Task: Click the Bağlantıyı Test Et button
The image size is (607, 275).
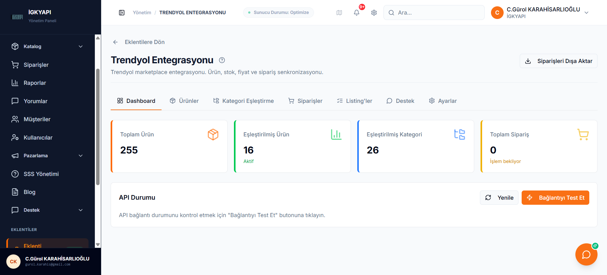Action: click(x=555, y=198)
